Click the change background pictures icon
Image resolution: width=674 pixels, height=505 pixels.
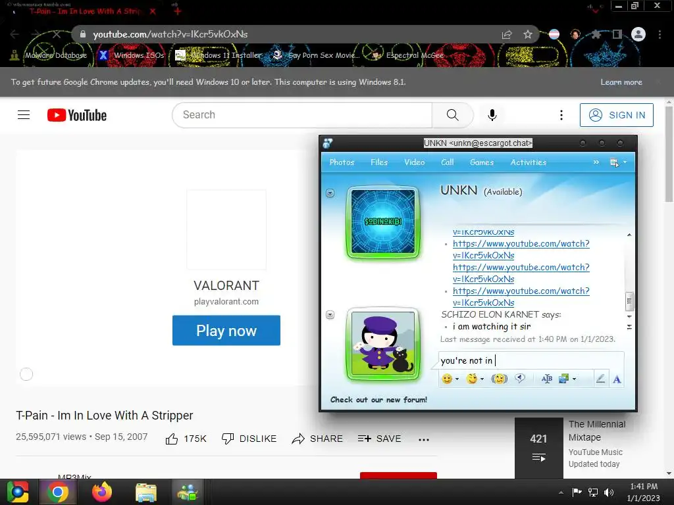[563, 379]
